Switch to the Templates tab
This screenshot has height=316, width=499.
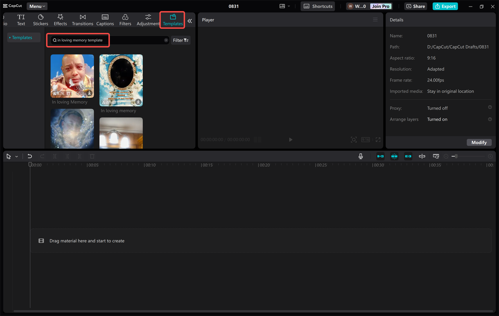click(x=172, y=20)
